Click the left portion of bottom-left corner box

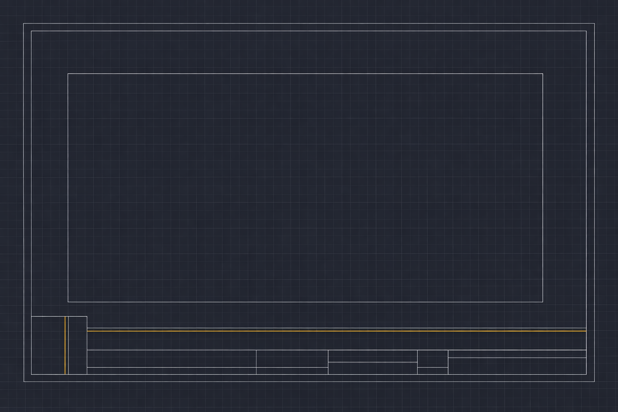48,345
